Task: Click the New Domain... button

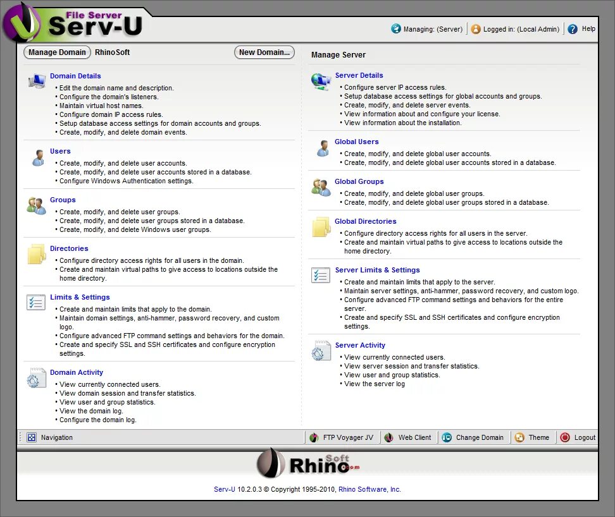Action: [x=264, y=52]
